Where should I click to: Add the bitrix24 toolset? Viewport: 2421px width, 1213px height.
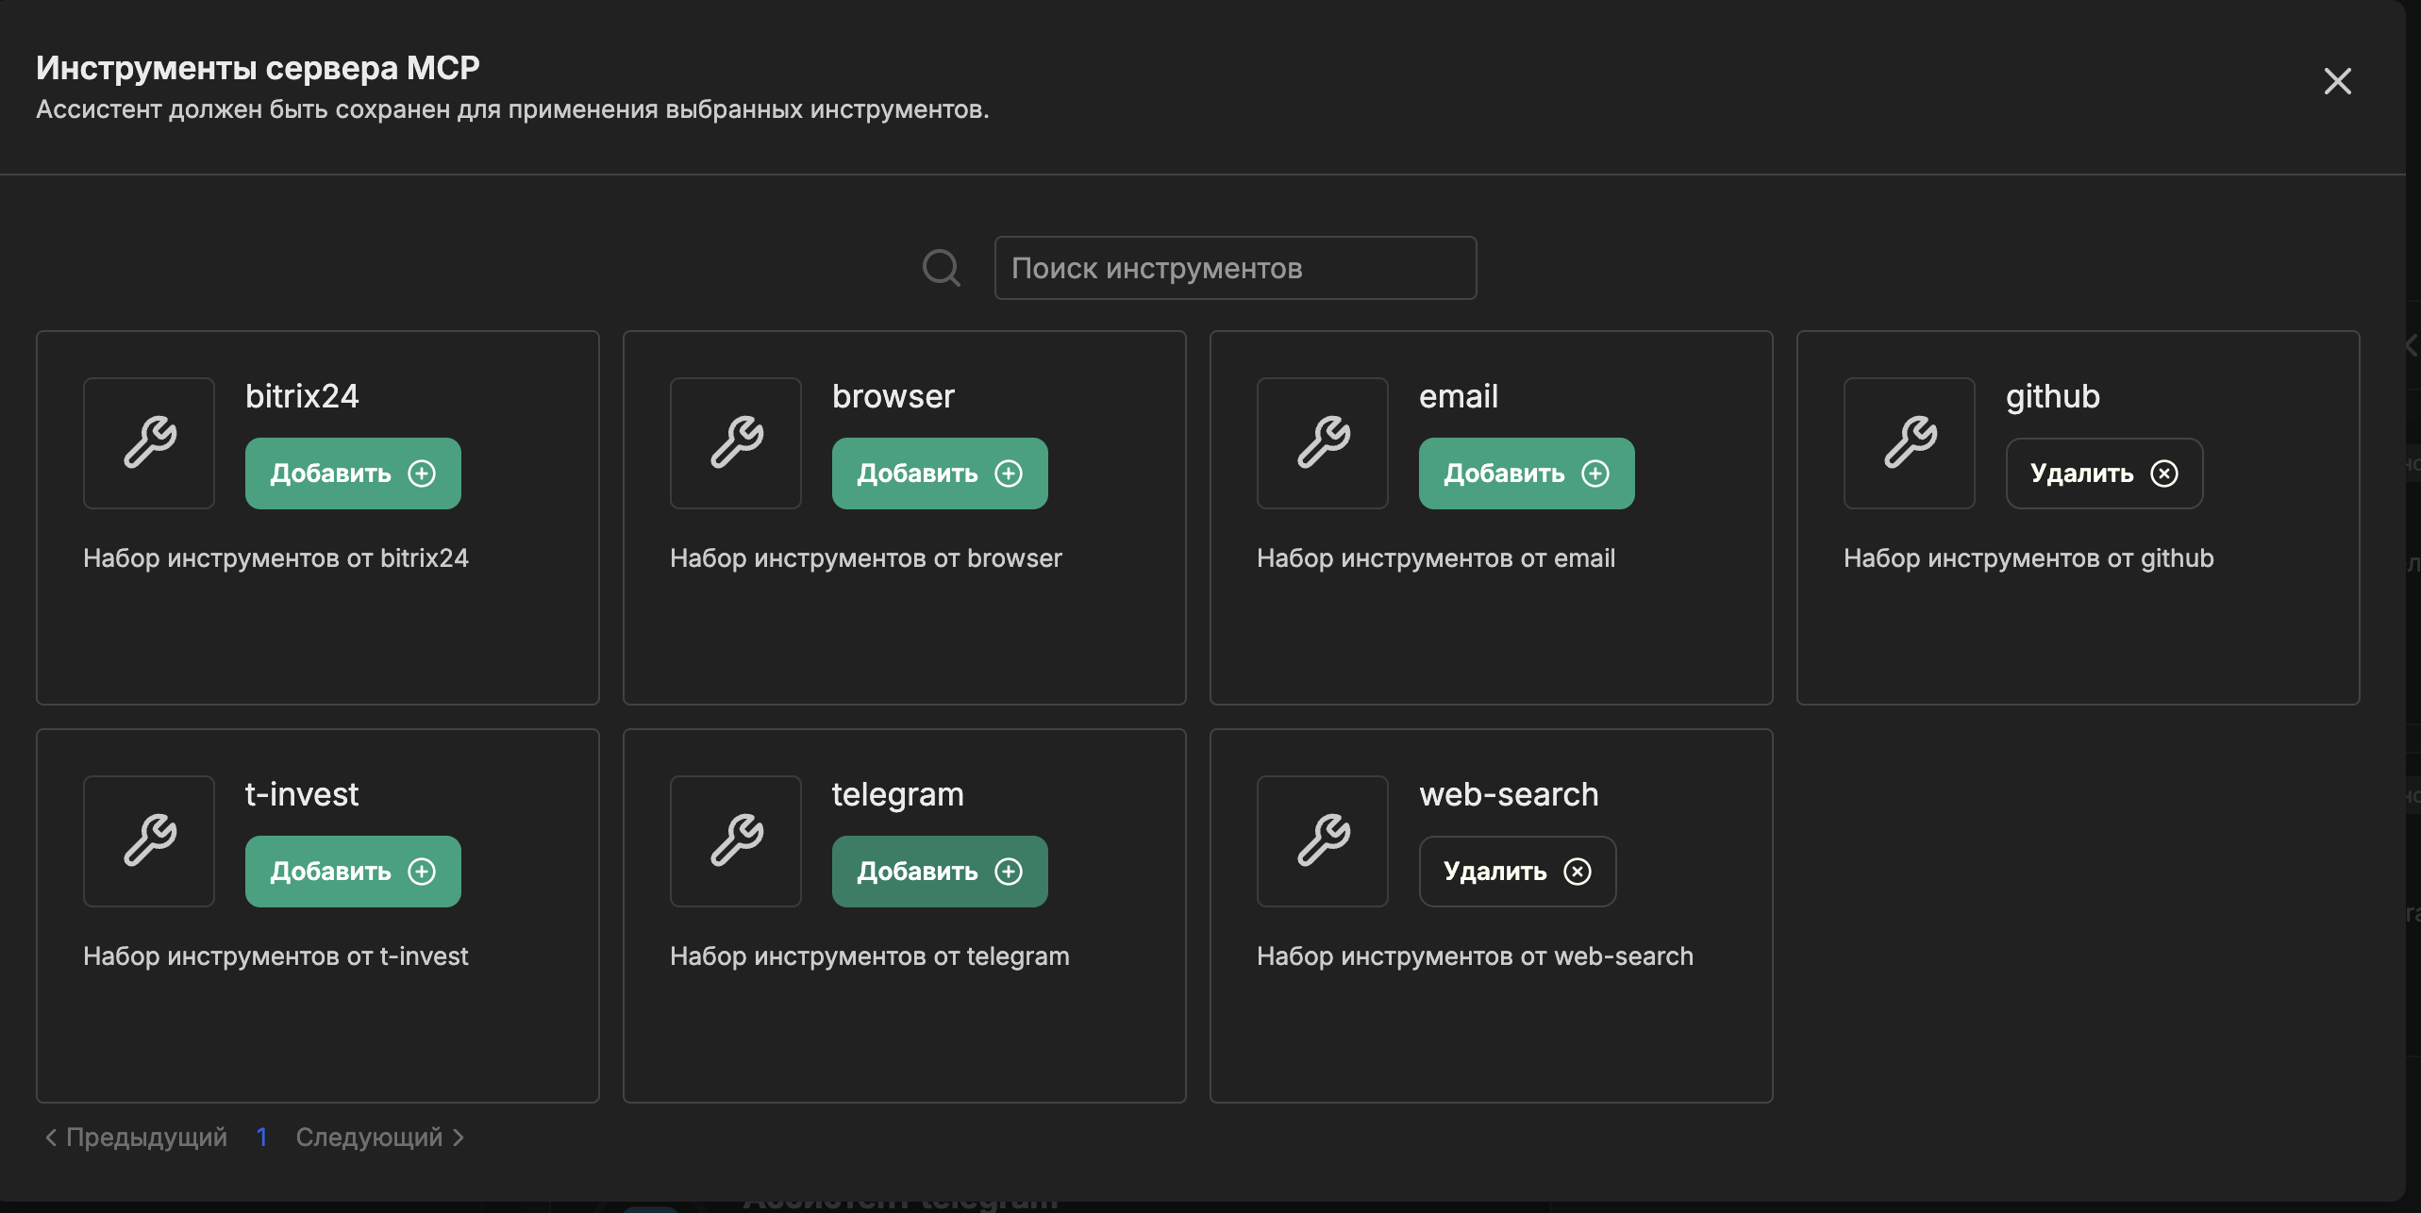[x=353, y=474]
